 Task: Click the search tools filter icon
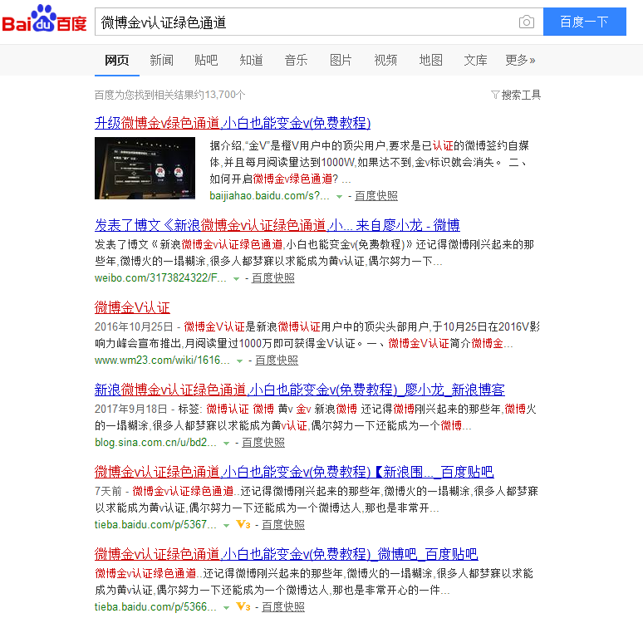[x=495, y=96]
